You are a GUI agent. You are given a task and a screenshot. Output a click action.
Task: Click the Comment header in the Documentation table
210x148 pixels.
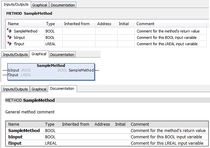coord(140,124)
